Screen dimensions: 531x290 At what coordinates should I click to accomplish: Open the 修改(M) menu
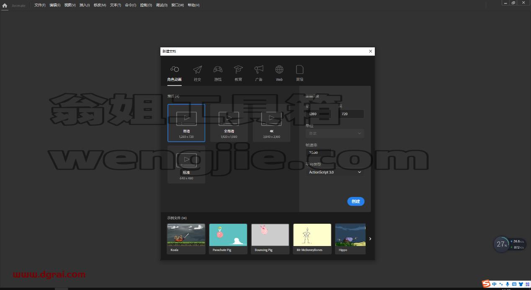(x=100, y=5)
